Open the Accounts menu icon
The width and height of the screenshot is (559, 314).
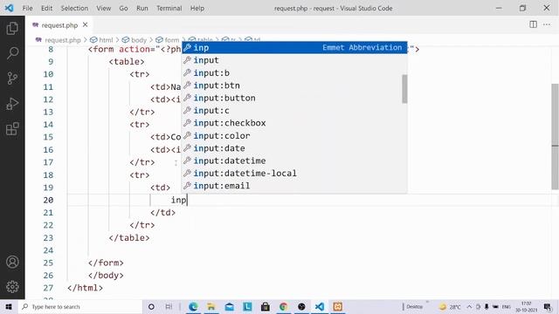tap(12, 262)
